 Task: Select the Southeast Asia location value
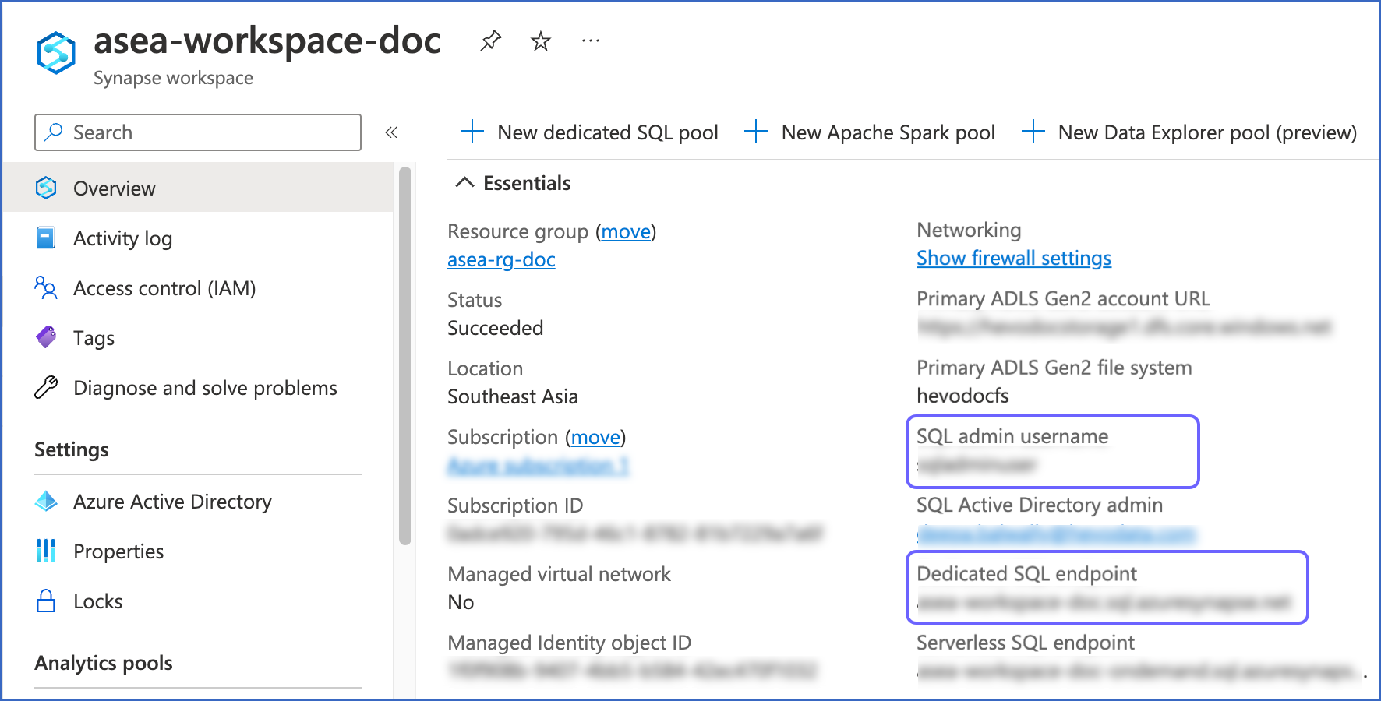point(513,396)
